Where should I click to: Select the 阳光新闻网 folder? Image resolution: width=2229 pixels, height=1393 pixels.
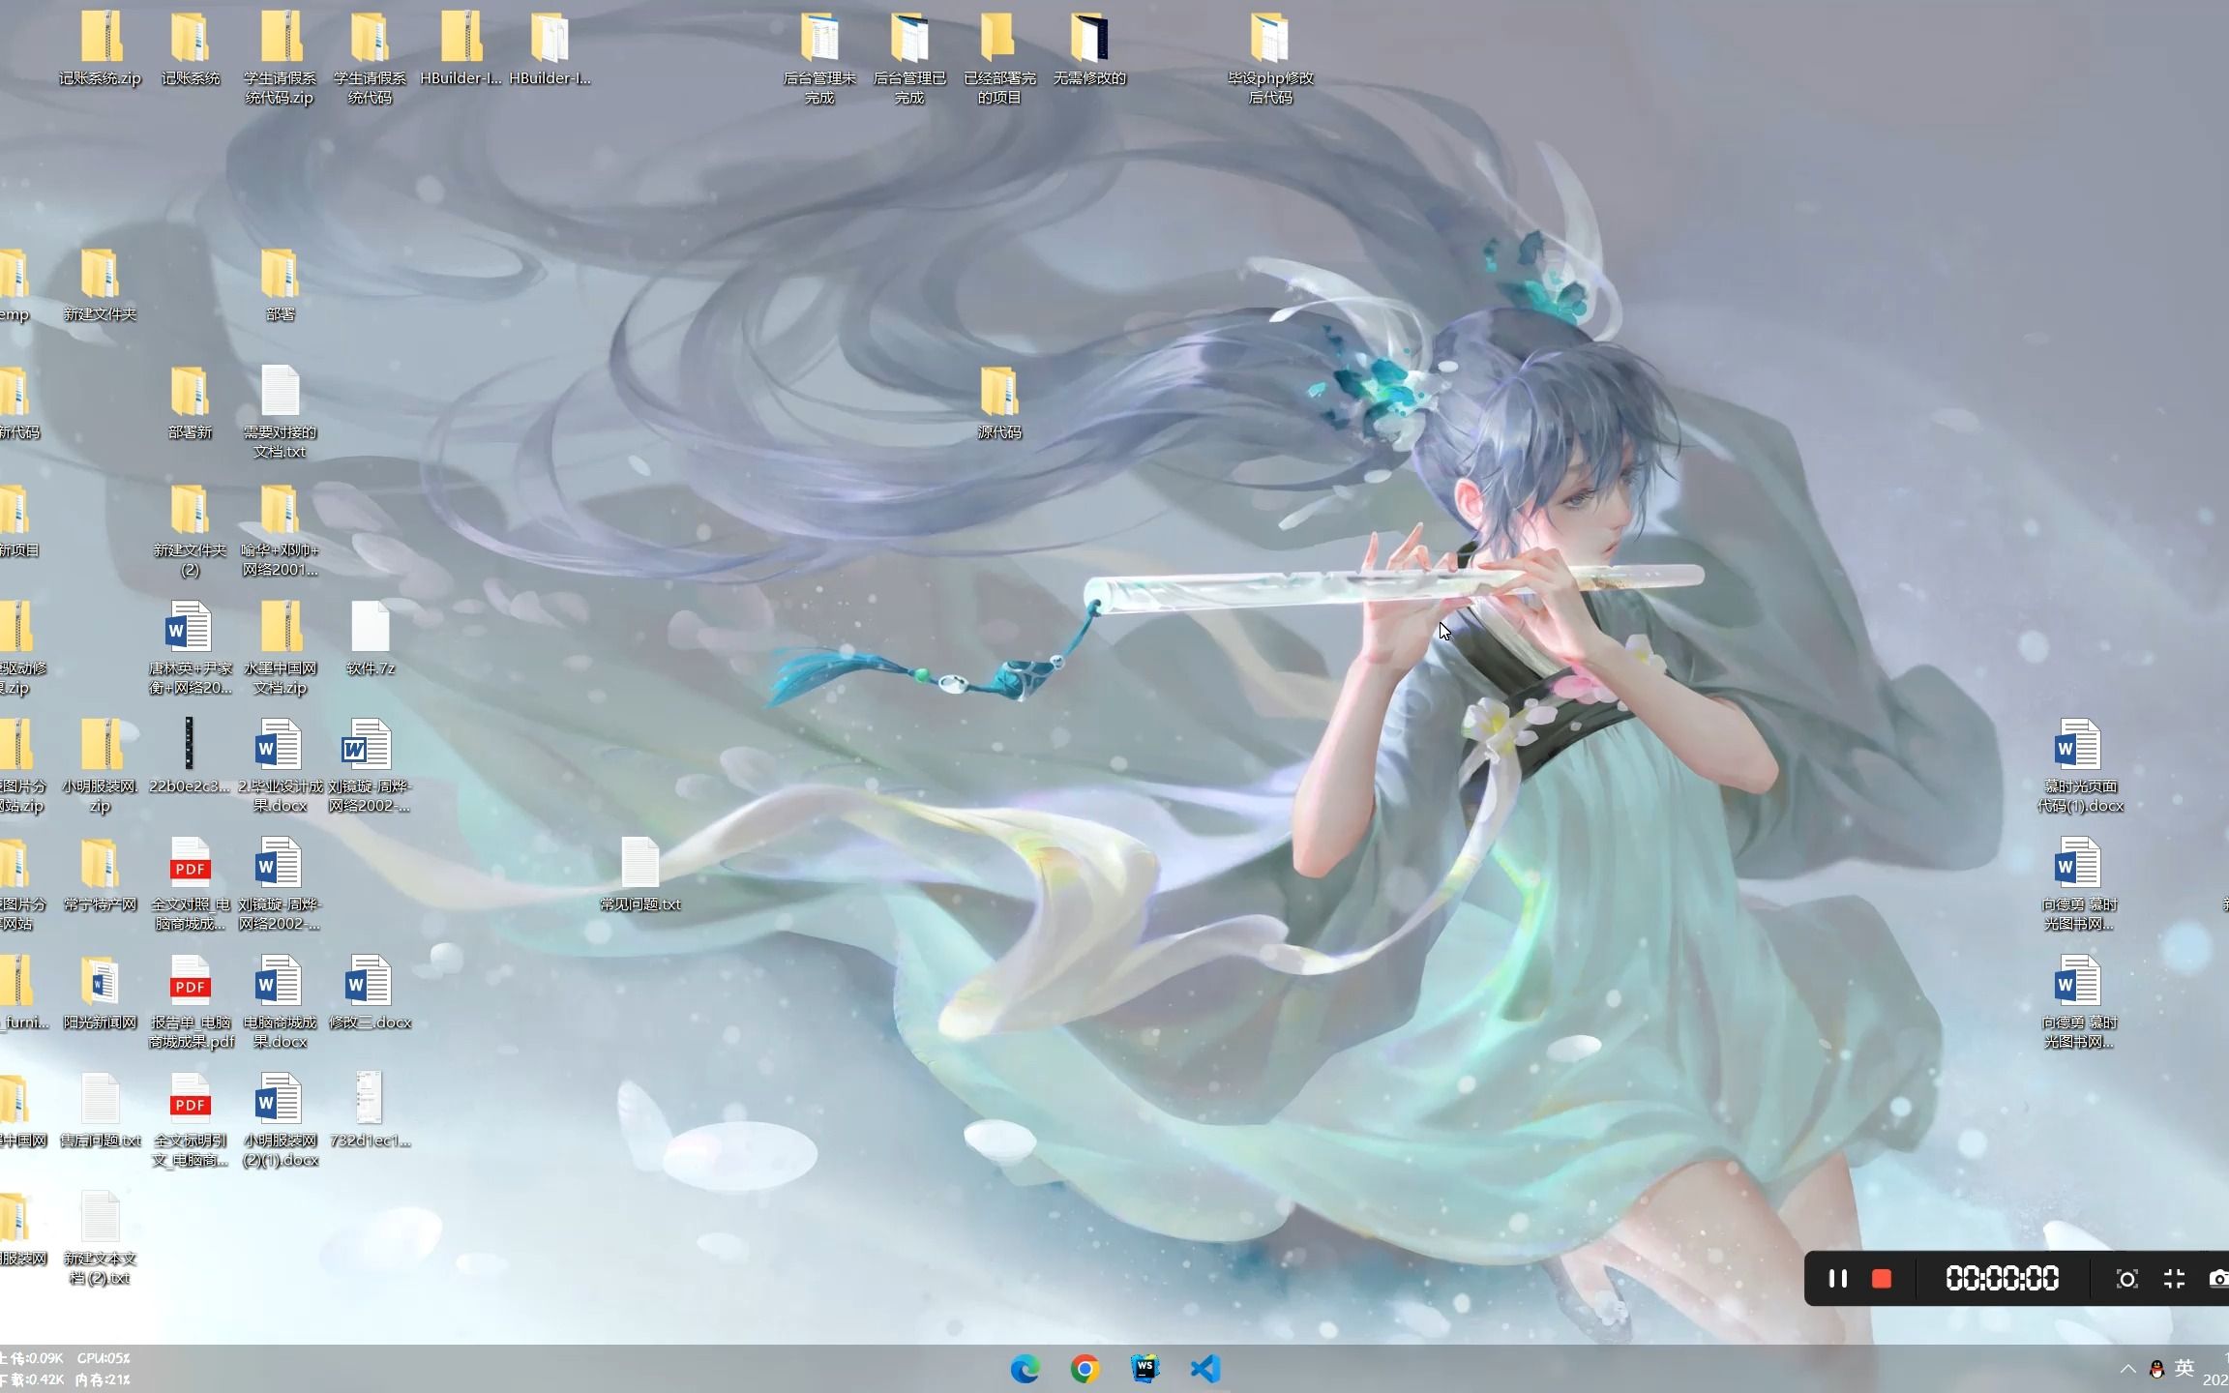click(x=100, y=993)
